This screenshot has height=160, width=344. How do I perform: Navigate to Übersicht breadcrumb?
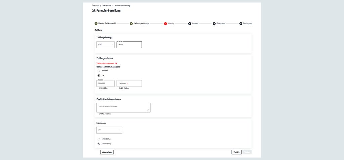click(95, 6)
